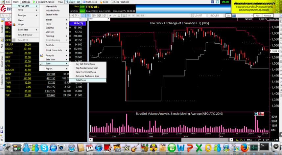This screenshot has width=282, height=155.
Task: Expand the TFEX submenu
Action: (26, 10)
